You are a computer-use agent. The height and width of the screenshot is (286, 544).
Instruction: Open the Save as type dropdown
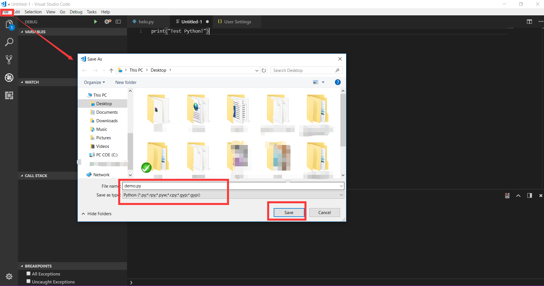tap(341, 195)
